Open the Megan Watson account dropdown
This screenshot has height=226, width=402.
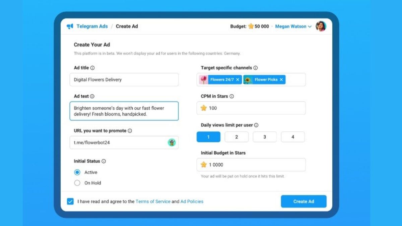point(293,26)
